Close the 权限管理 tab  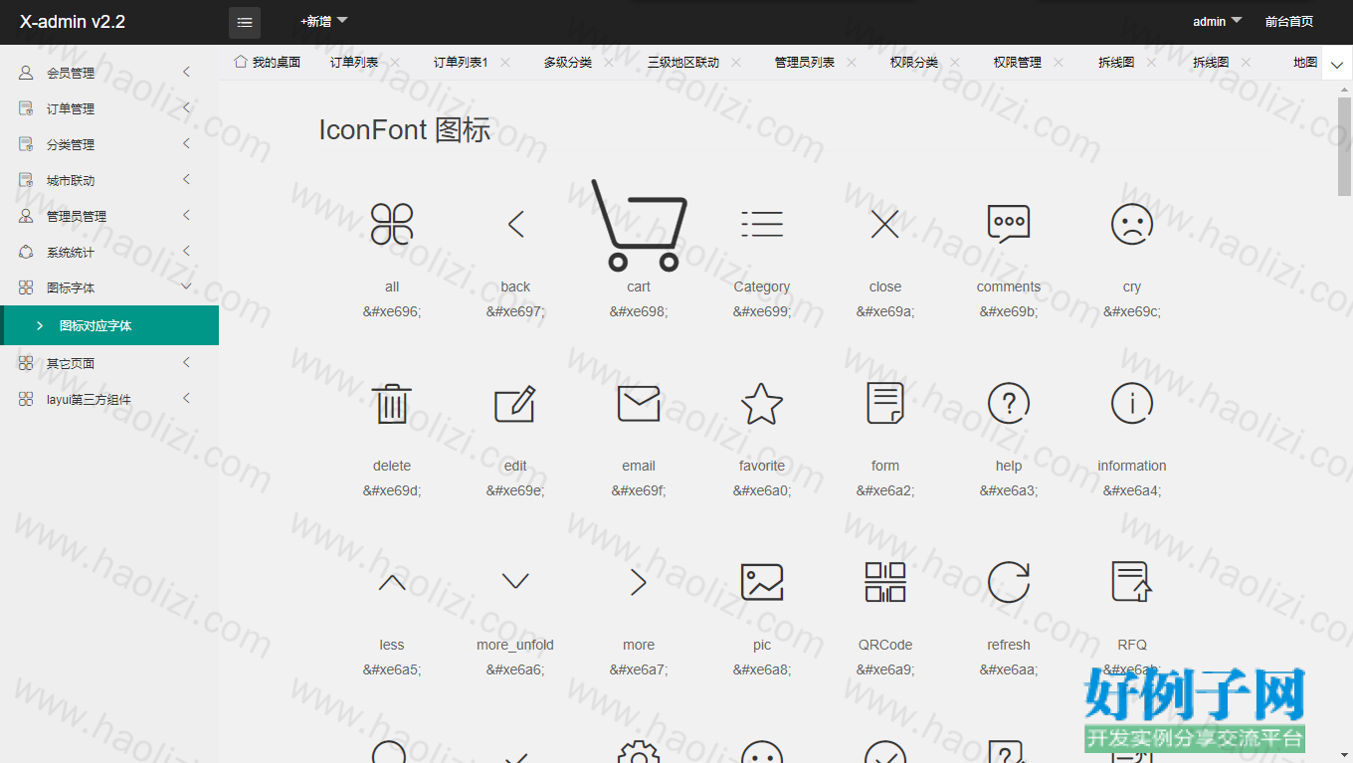point(1059,62)
